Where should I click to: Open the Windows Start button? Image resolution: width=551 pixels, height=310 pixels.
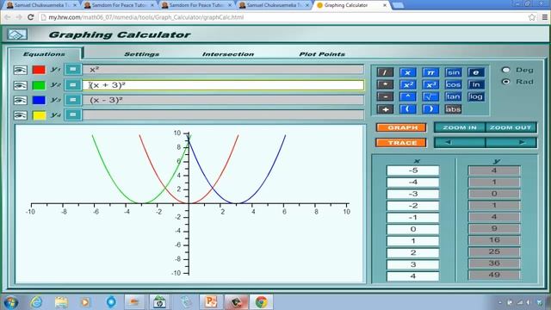tap(10, 302)
